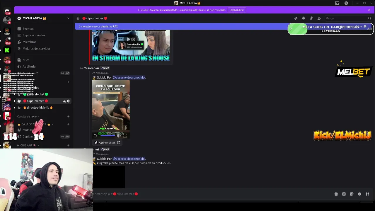Screen dimensions: 375x211
Task: Open the Peru flag server with 79 badge
Action: [7, 116]
